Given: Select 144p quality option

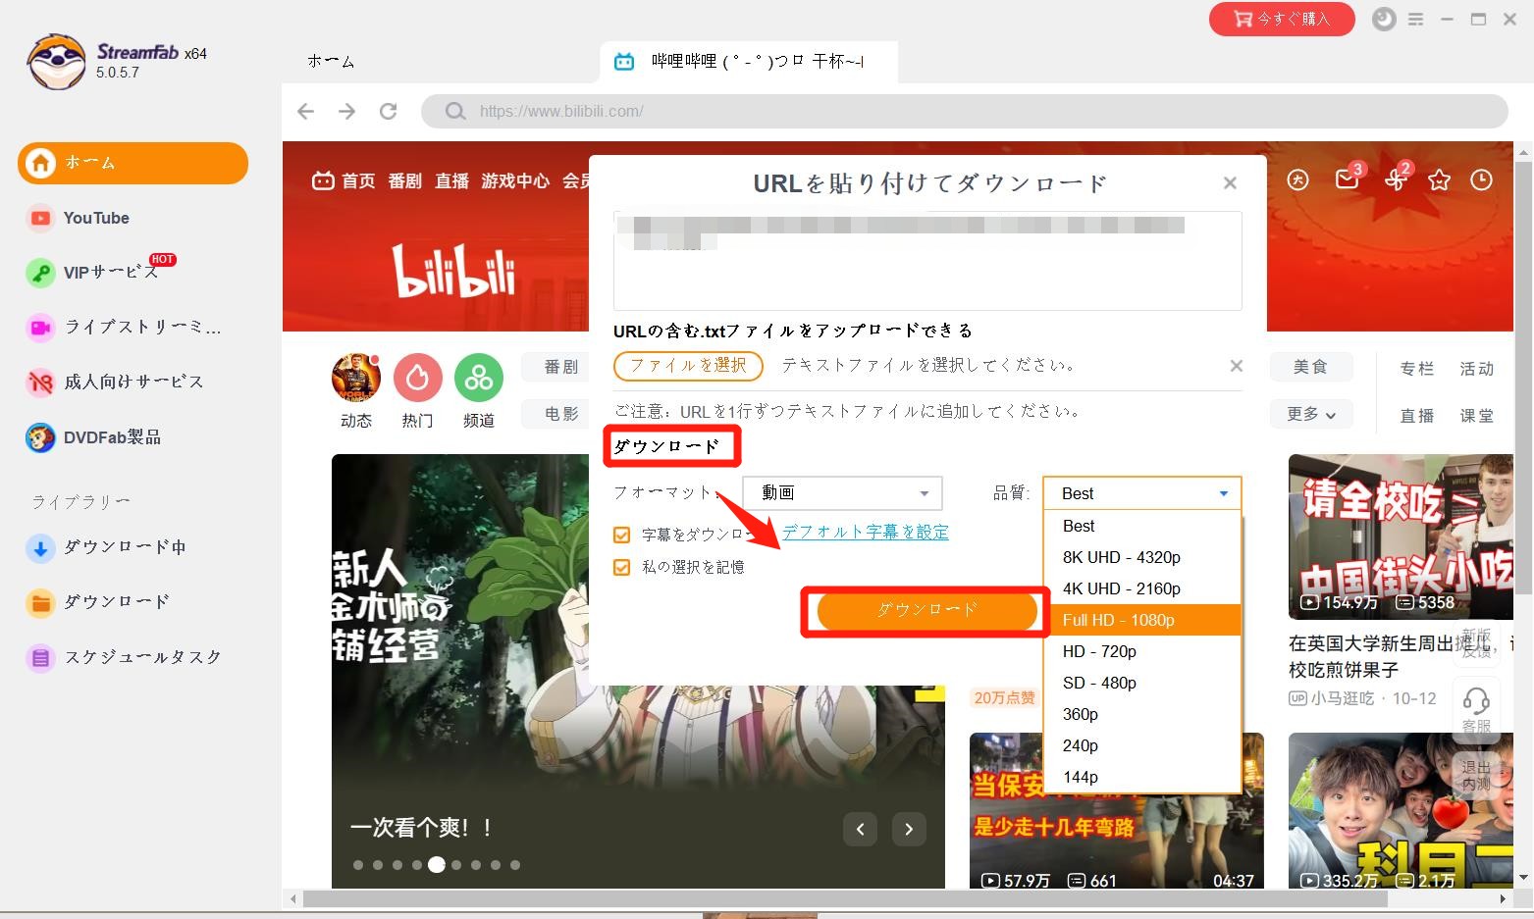Looking at the screenshot, I should click(1142, 777).
